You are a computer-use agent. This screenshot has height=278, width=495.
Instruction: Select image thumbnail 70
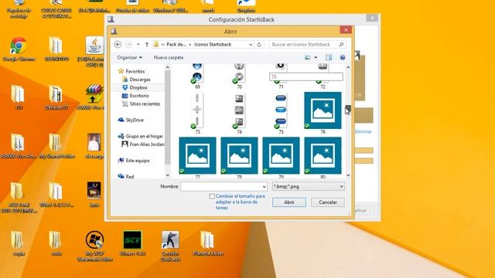coord(239,75)
